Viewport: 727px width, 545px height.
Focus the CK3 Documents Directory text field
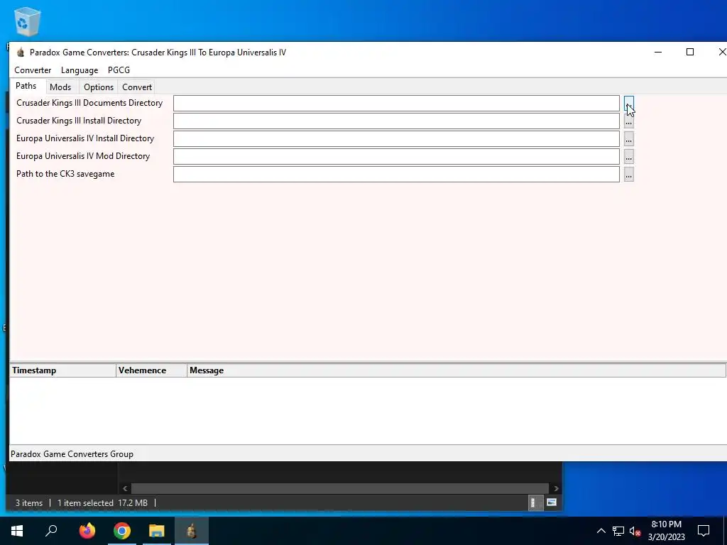pyautogui.click(x=396, y=104)
